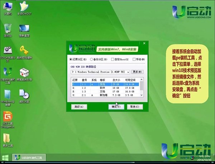Screen dimensions: 215x164
Task: Click partition list scroll up arrow
Action: [142, 79]
